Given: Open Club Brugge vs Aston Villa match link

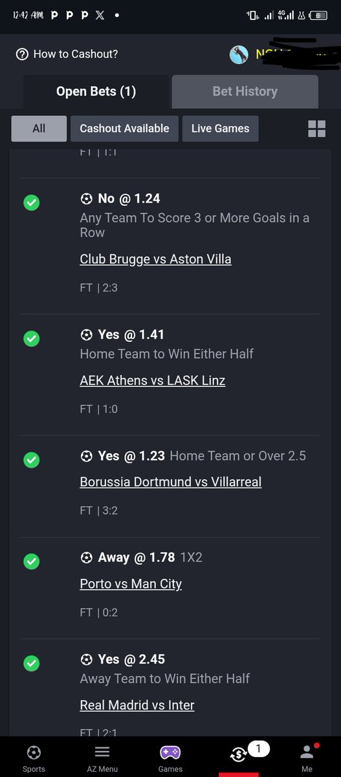Looking at the screenshot, I should (155, 259).
